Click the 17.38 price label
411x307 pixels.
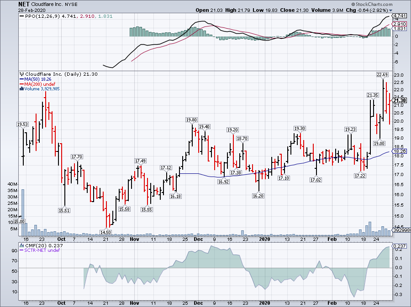[x=236, y=173]
